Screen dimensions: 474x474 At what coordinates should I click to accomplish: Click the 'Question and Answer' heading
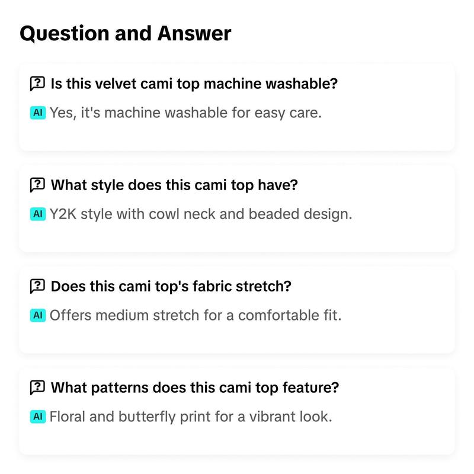(x=126, y=33)
